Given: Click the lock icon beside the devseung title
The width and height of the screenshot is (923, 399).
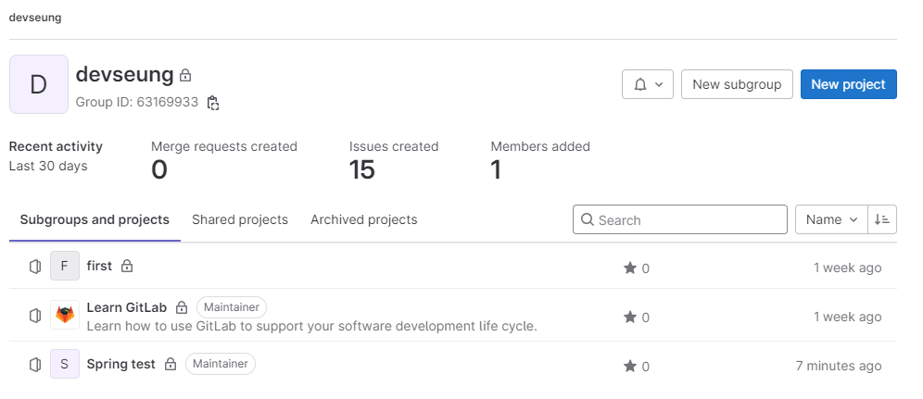Looking at the screenshot, I should pyautogui.click(x=185, y=75).
